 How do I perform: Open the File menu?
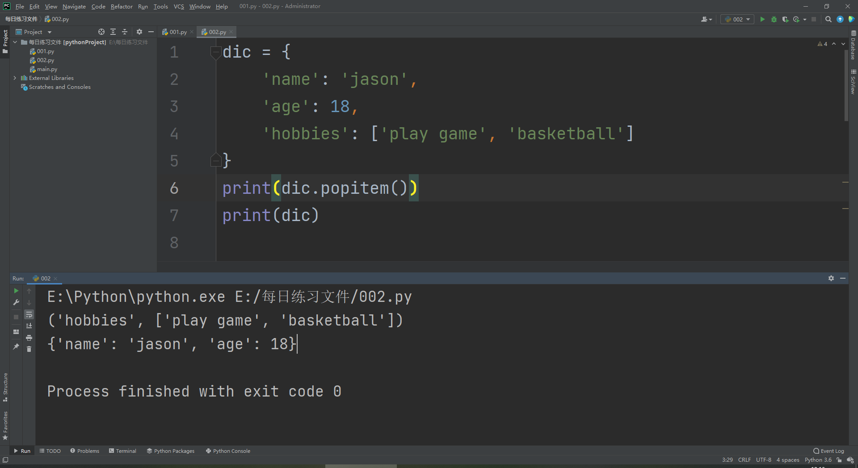pos(20,6)
